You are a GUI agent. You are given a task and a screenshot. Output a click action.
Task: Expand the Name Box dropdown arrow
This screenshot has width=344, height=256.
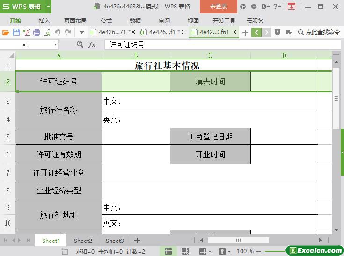[55, 44]
